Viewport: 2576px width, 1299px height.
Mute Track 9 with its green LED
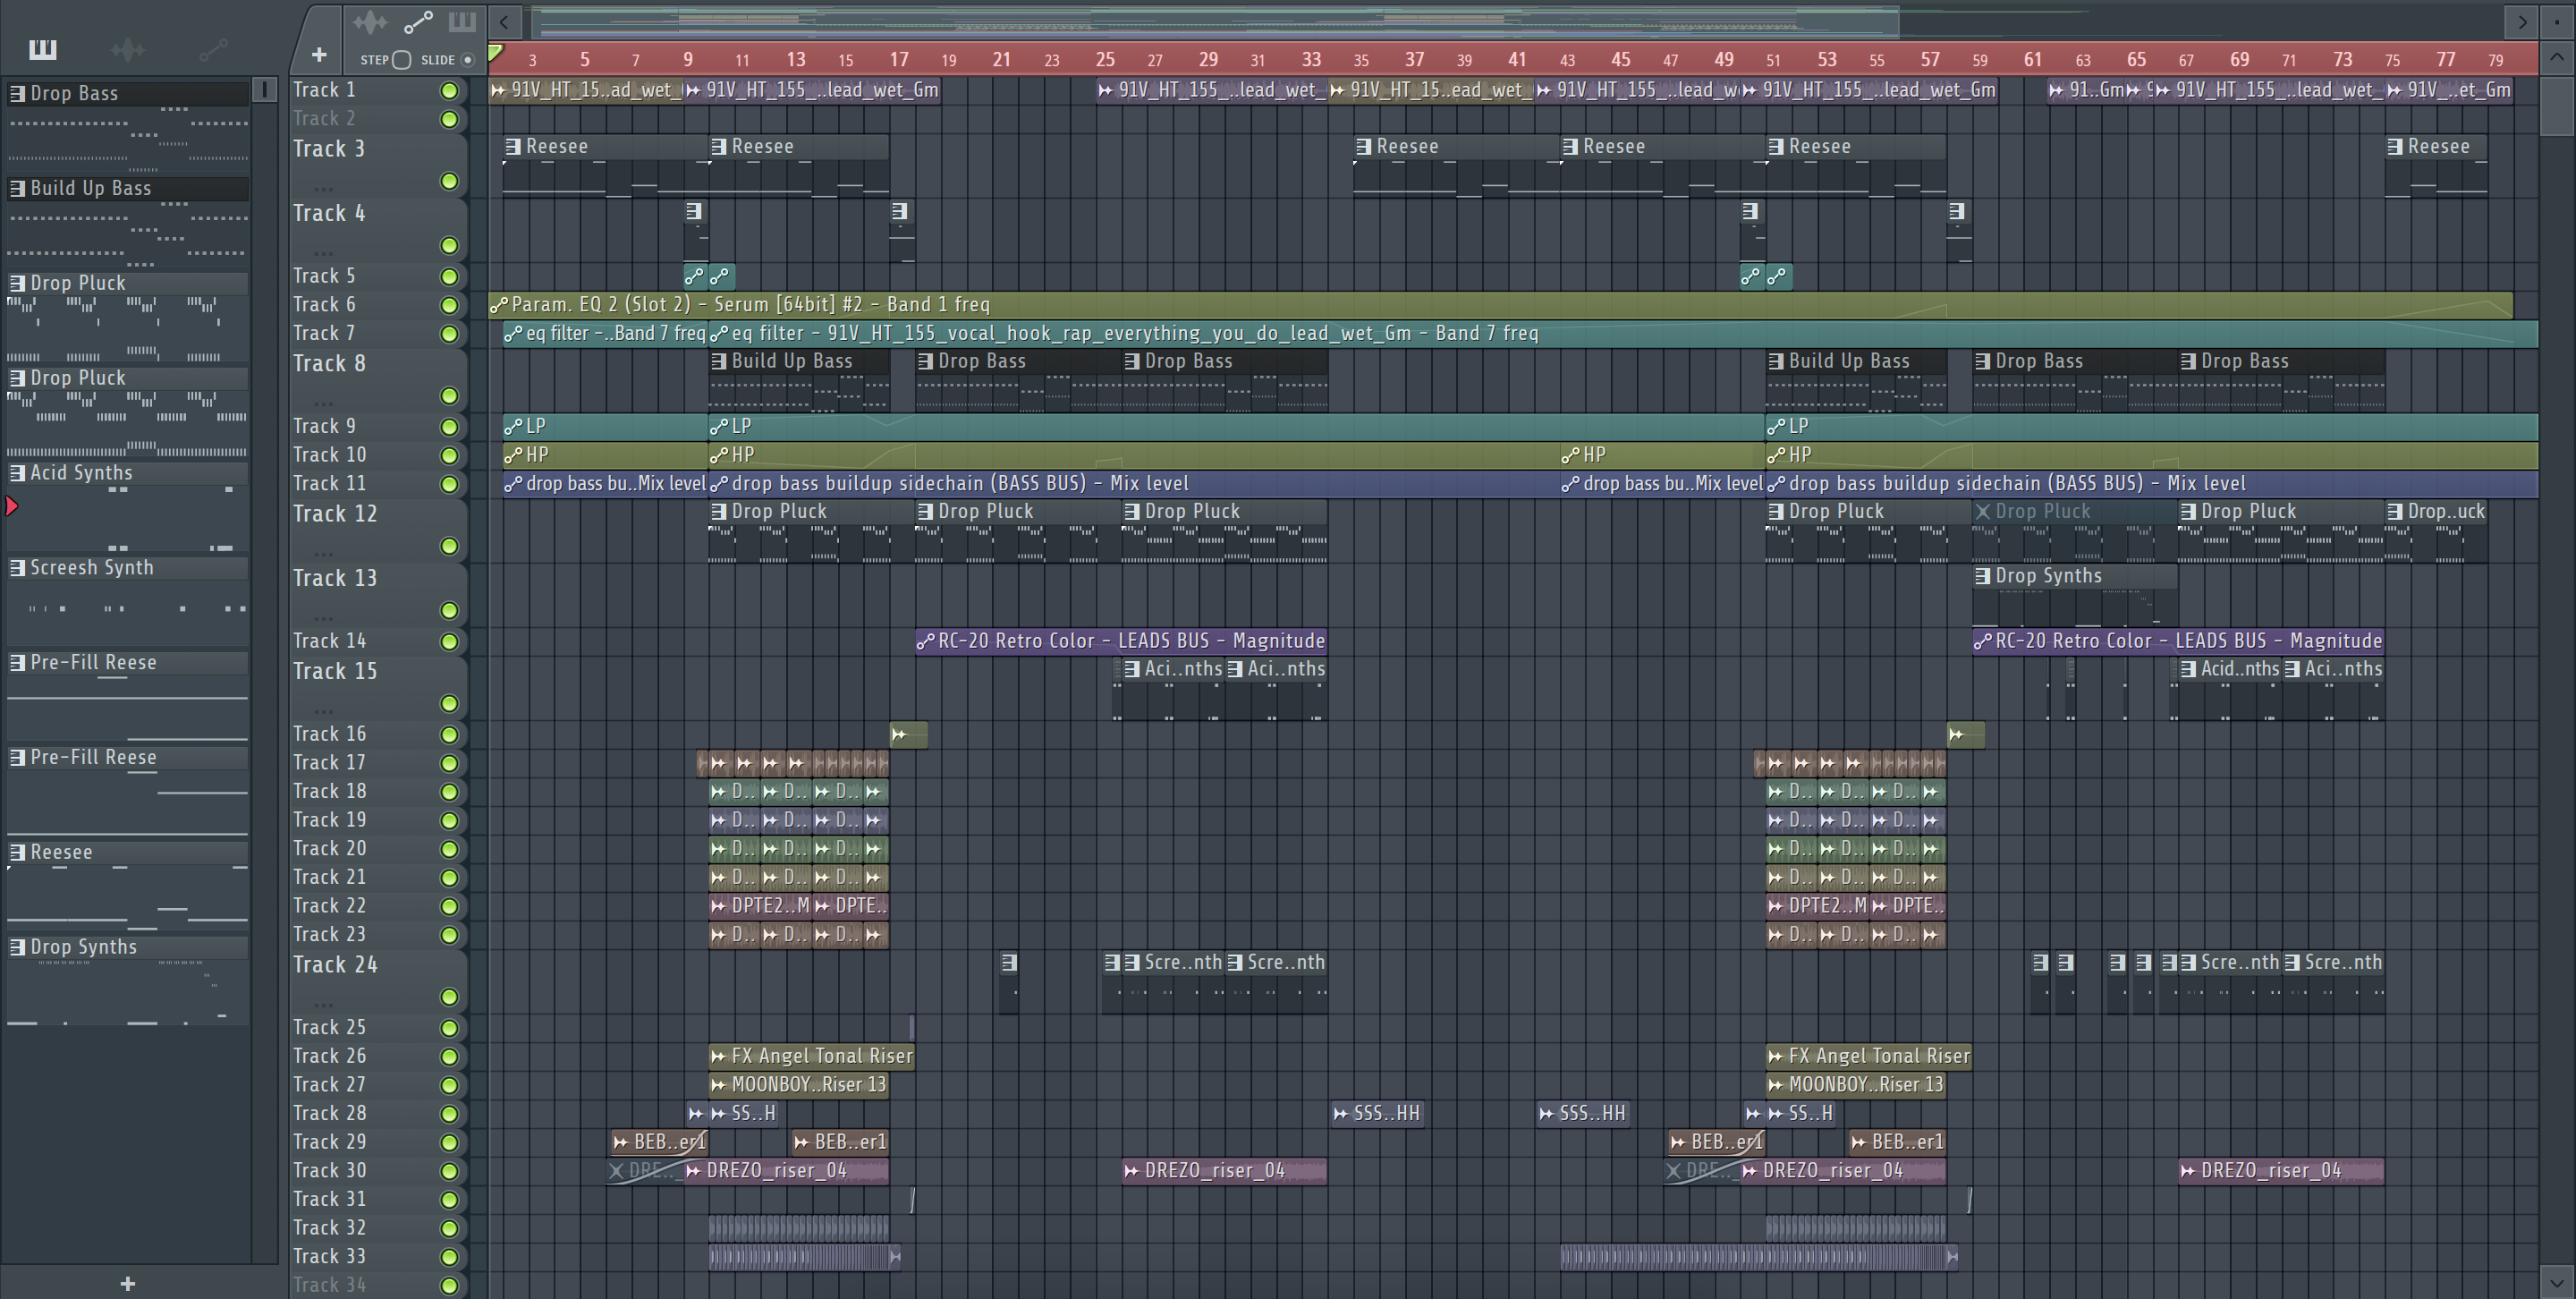449,427
